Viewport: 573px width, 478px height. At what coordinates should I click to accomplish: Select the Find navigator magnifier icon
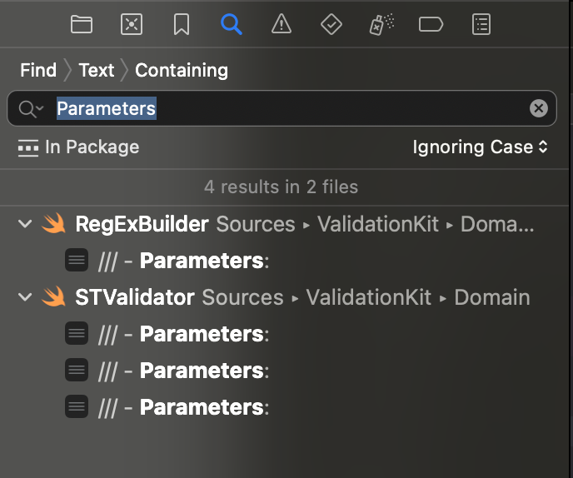coord(232,24)
